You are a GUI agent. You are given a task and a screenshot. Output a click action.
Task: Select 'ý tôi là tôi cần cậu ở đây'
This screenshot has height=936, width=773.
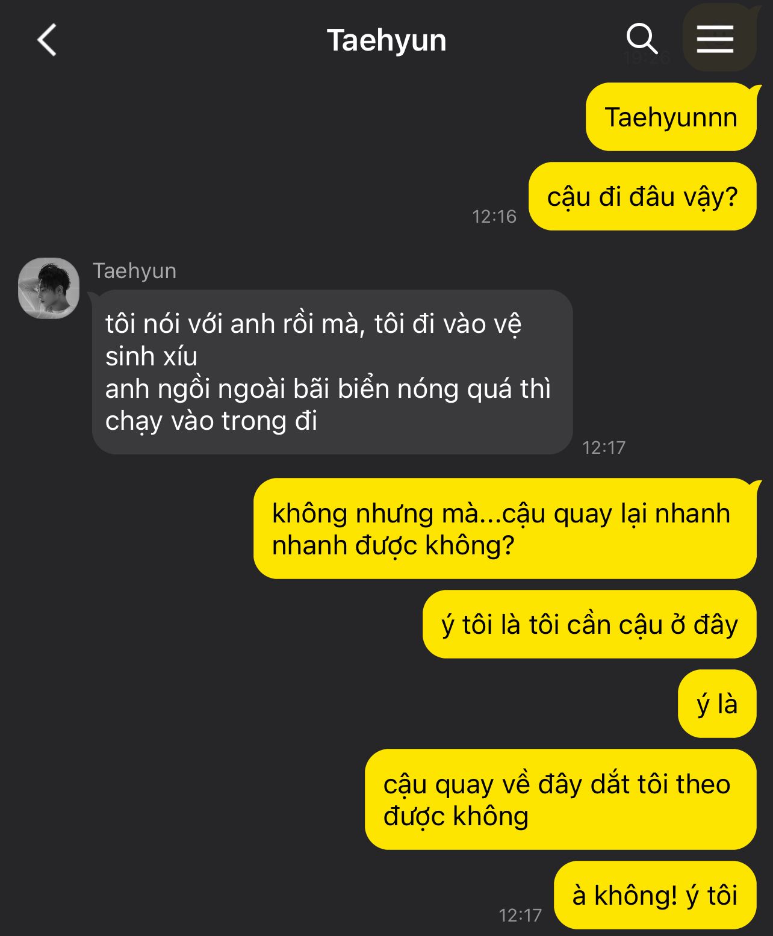click(589, 625)
